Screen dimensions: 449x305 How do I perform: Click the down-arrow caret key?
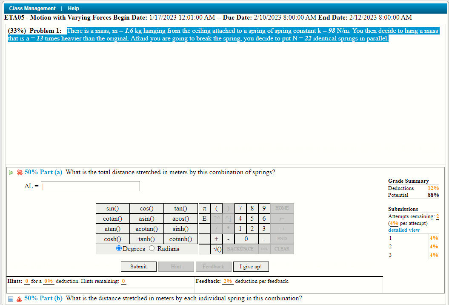coord(228,219)
